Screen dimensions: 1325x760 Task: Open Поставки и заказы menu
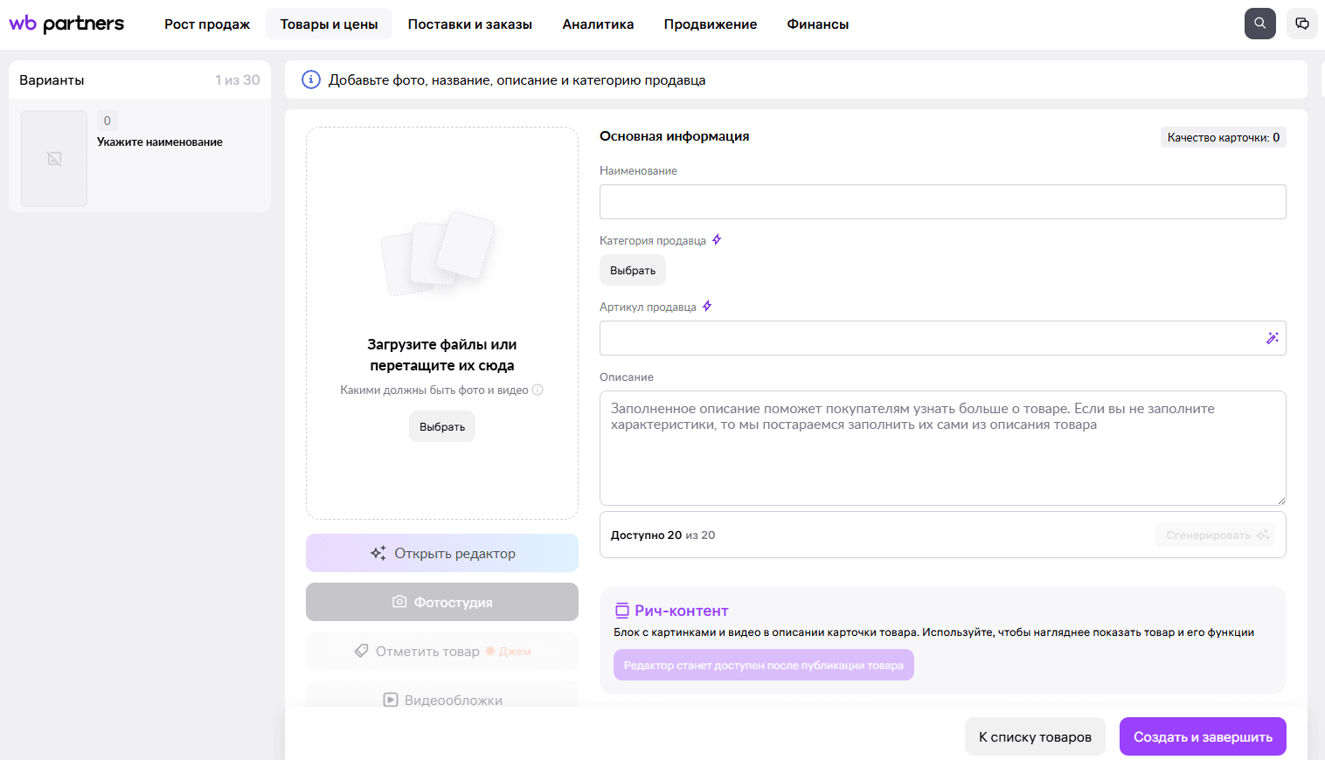pos(469,24)
